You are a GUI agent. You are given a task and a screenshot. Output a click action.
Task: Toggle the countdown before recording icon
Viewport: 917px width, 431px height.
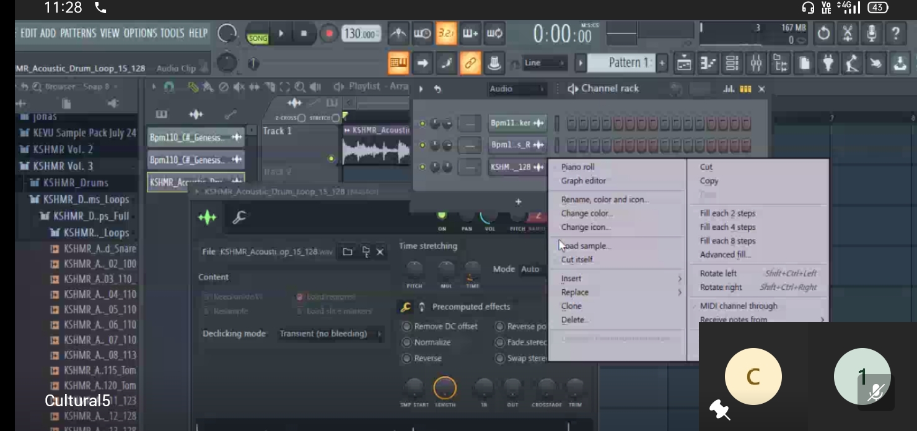(x=446, y=33)
